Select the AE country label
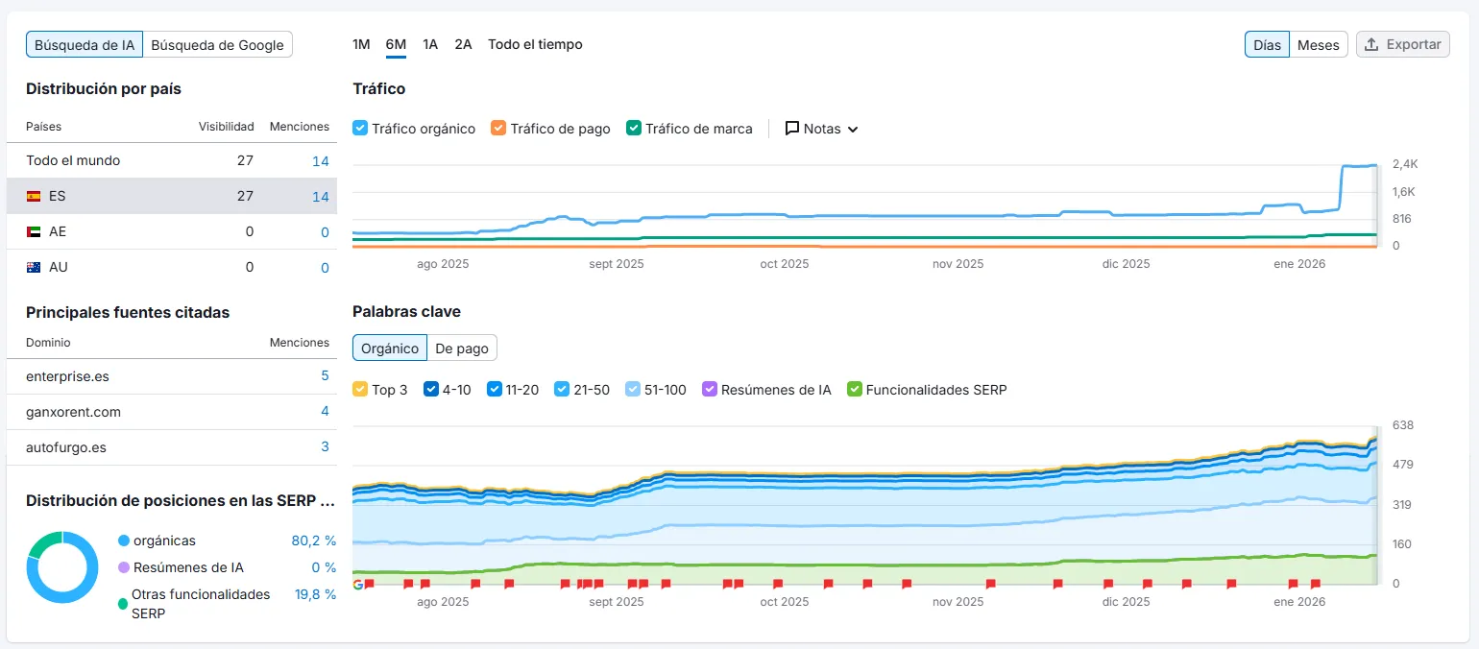The width and height of the screenshot is (1479, 649). click(x=57, y=231)
